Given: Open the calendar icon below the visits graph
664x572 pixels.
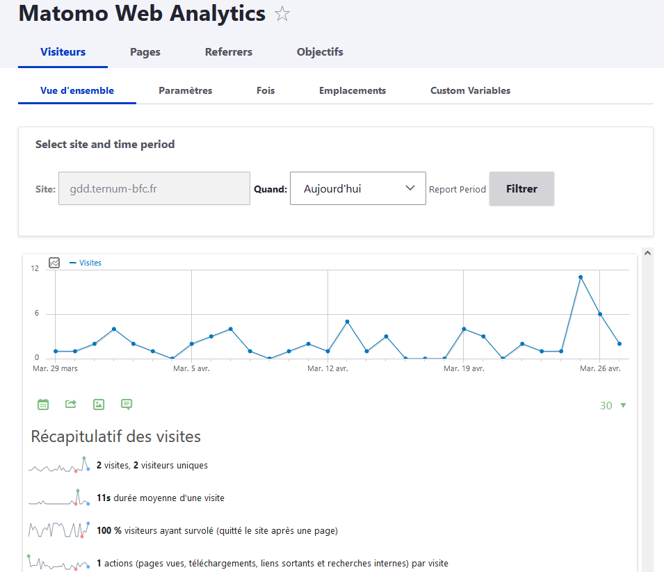Looking at the screenshot, I should coord(43,404).
